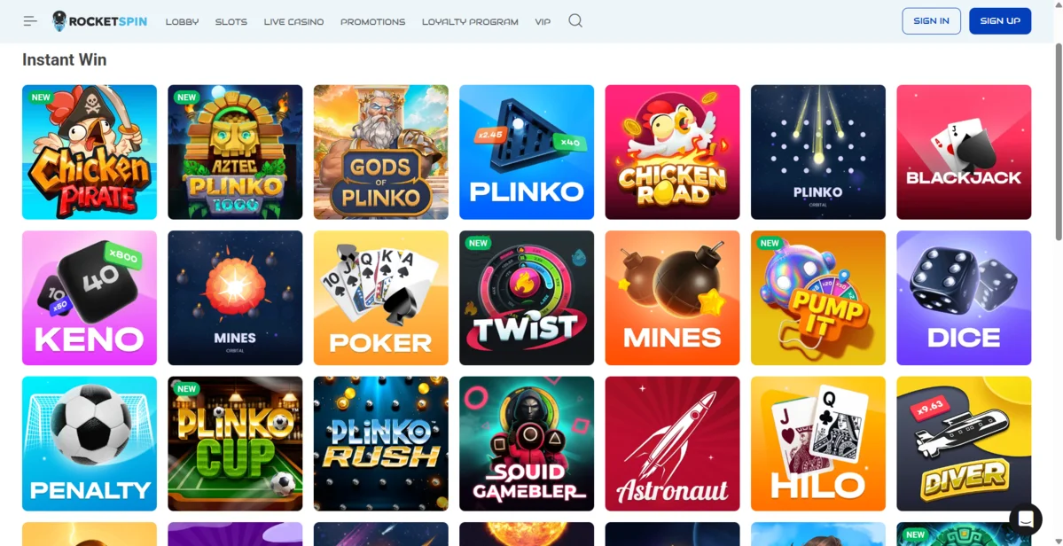The image size is (1063, 546).
Task: Open the Dice game tile
Action: click(x=964, y=298)
